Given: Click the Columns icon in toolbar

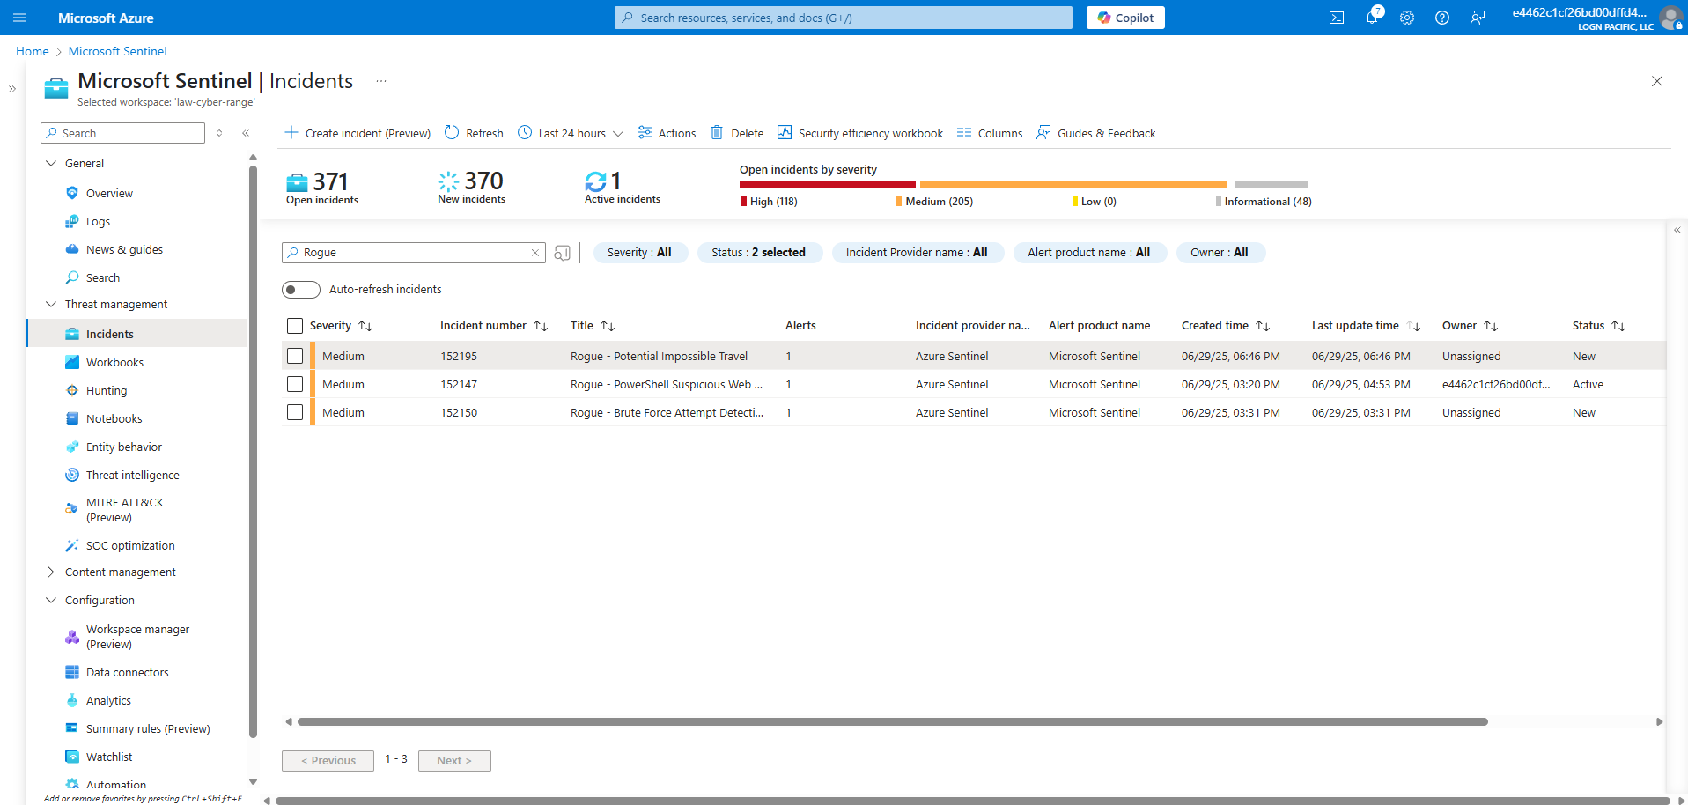Looking at the screenshot, I should (964, 133).
